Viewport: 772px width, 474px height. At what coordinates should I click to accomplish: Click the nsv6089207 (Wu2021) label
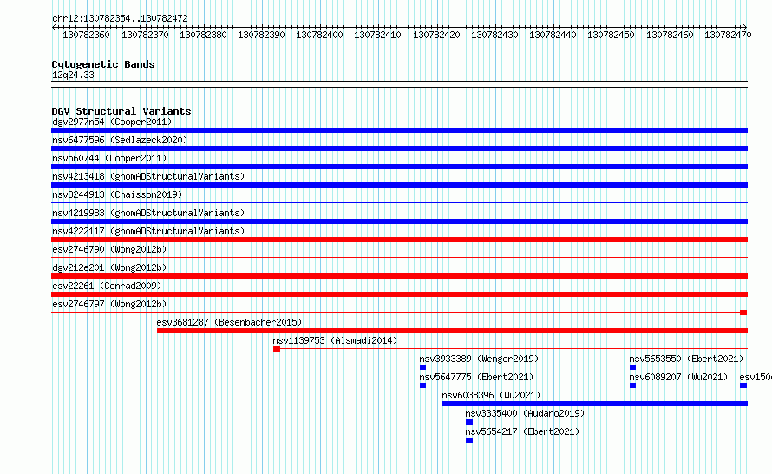(678, 377)
